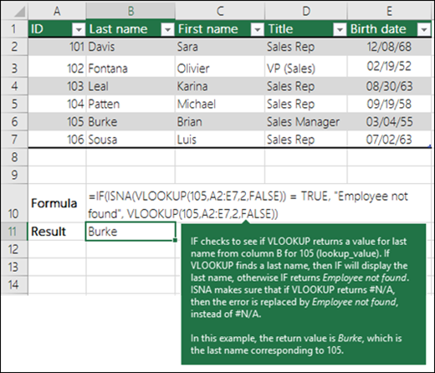Screen dimensions: 435x373
Task: Click cell containing ID 105
Action: pyautogui.click(x=57, y=121)
